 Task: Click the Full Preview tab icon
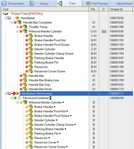88,3
